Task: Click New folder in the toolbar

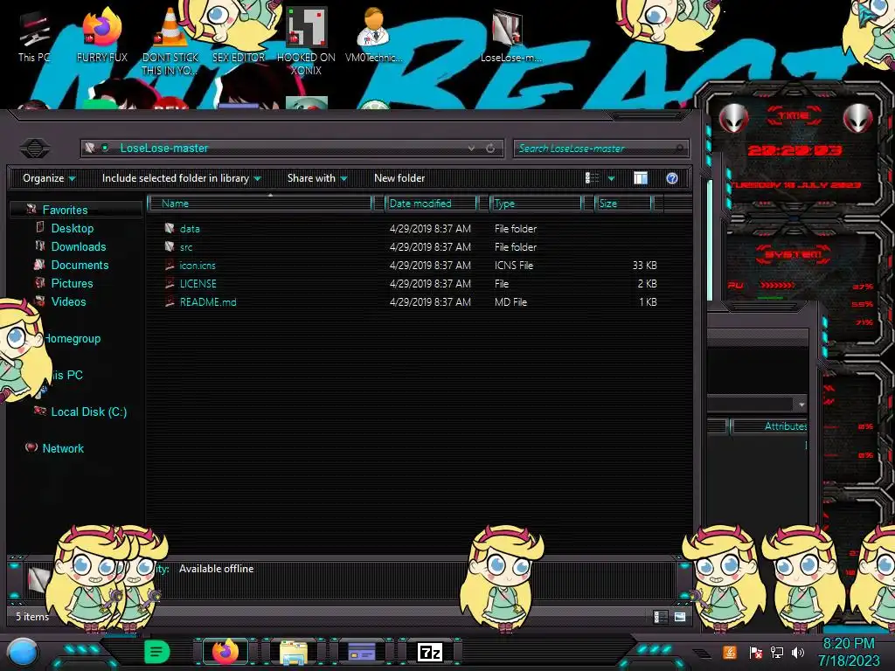Action: (399, 178)
